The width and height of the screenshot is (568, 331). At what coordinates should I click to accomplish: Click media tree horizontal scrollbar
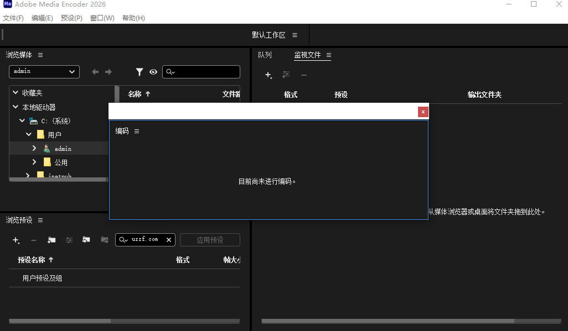point(58,180)
